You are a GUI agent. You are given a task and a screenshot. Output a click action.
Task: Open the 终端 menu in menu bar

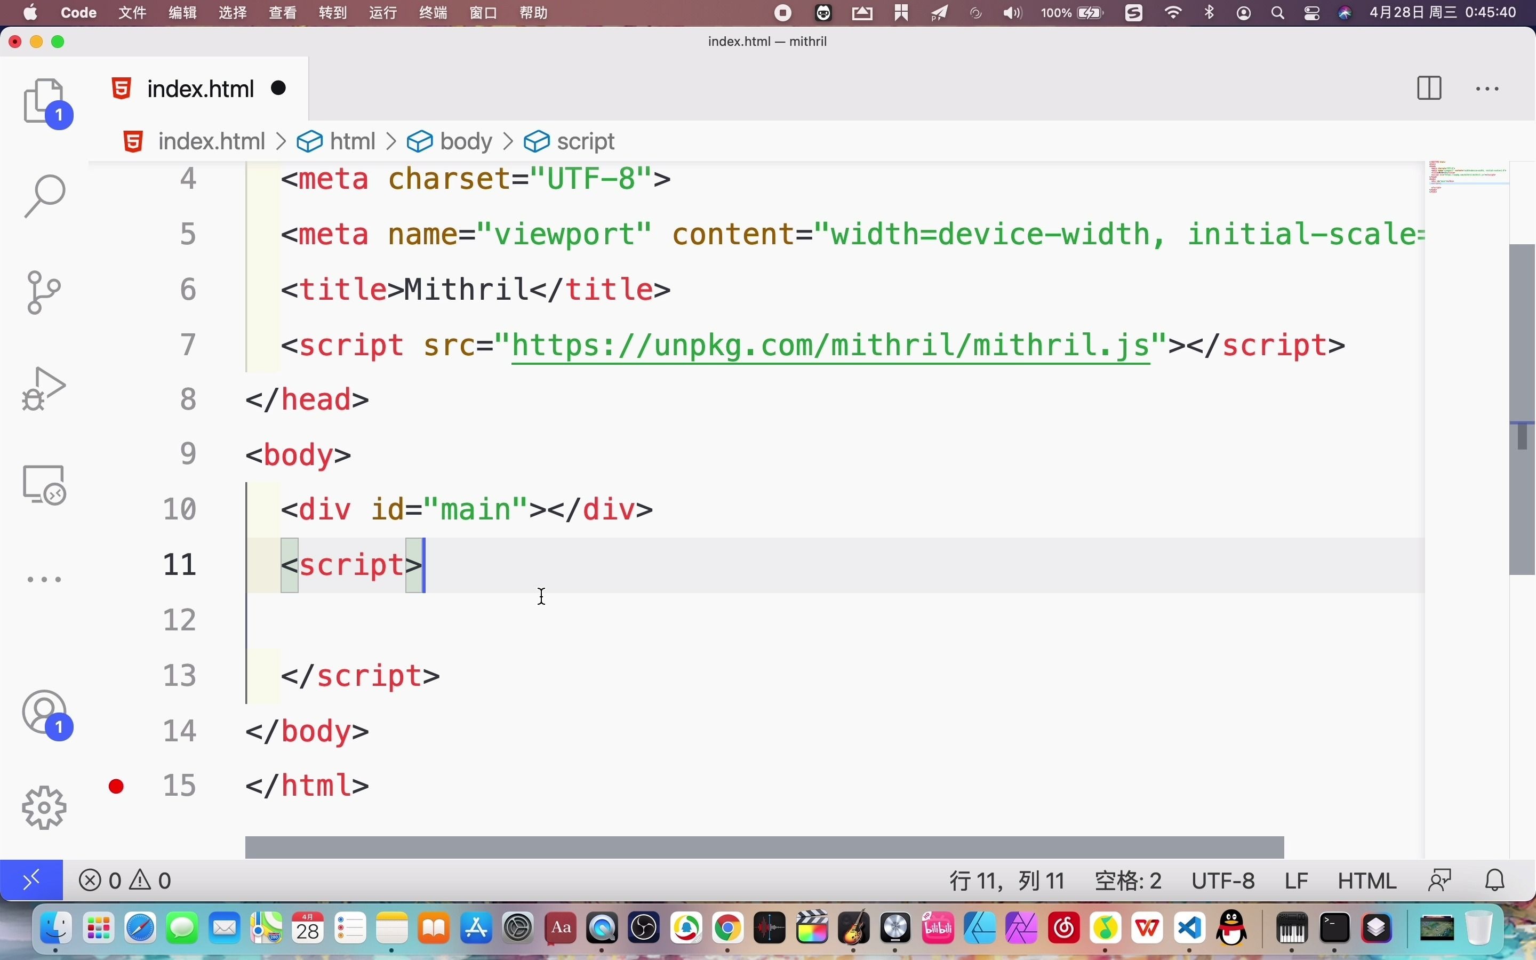(433, 13)
